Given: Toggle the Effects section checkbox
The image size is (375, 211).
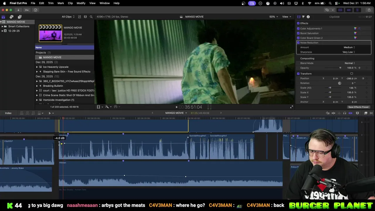Looking at the screenshot, I should click(298, 23).
